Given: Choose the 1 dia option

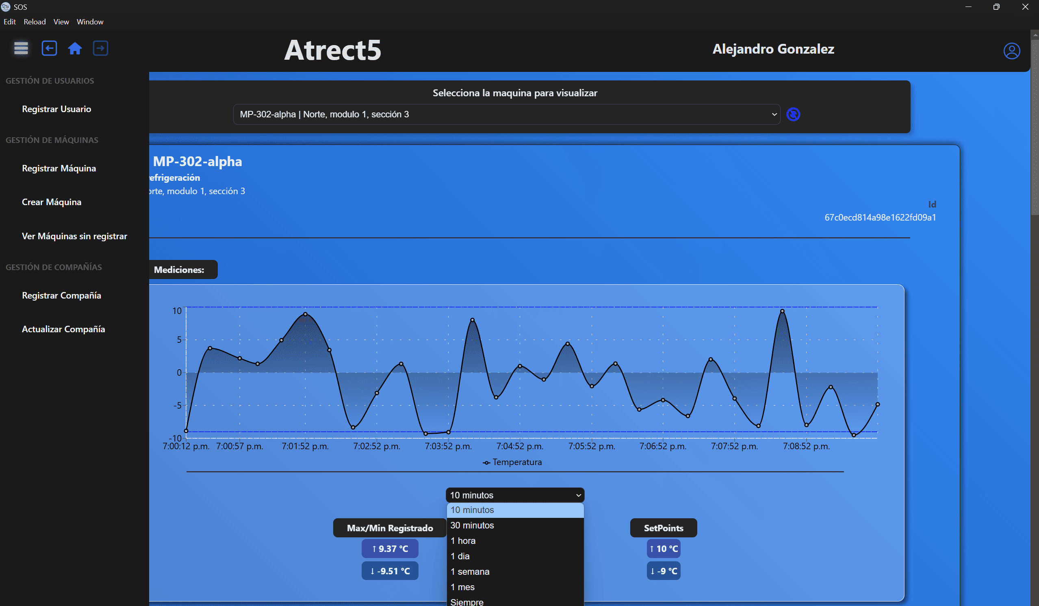Looking at the screenshot, I should [x=515, y=556].
